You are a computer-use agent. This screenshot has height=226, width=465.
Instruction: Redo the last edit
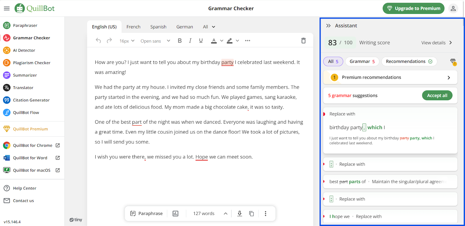coord(109,41)
